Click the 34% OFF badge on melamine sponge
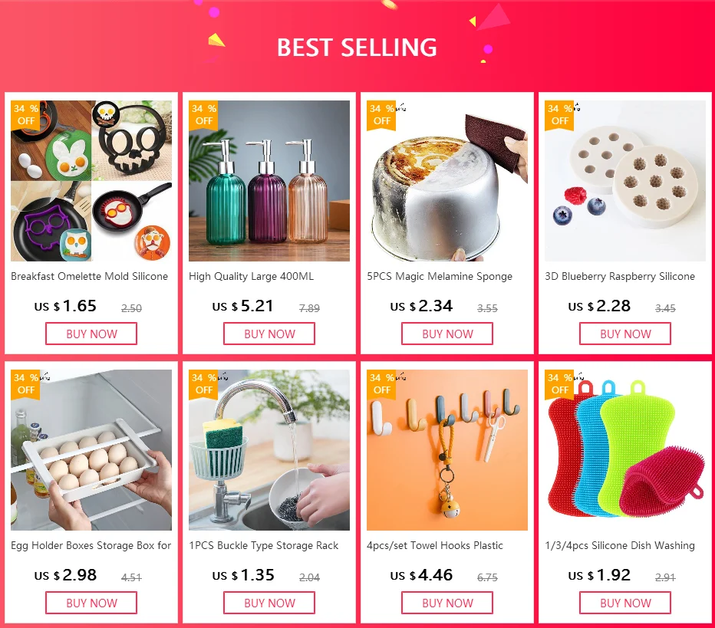The height and width of the screenshot is (628, 715). click(381, 115)
